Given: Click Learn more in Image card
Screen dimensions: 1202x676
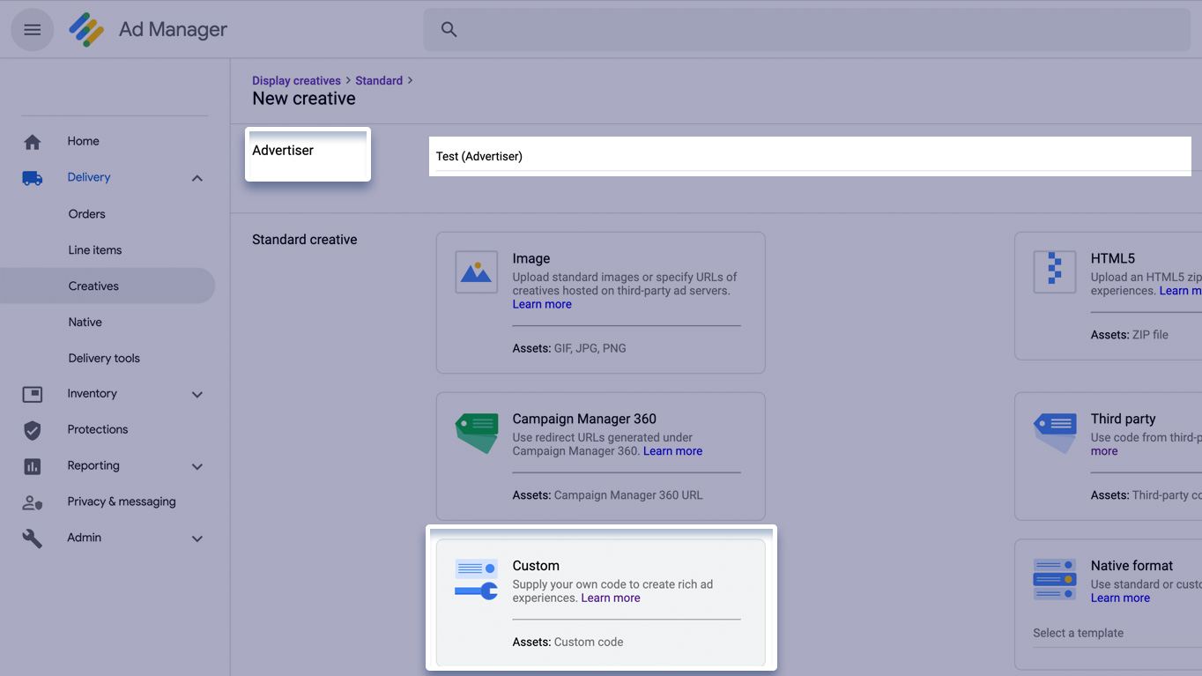Looking at the screenshot, I should click(x=542, y=304).
